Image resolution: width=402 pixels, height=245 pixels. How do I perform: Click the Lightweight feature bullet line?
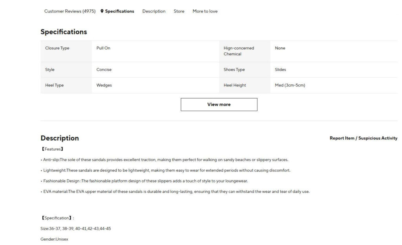(165, 170)
